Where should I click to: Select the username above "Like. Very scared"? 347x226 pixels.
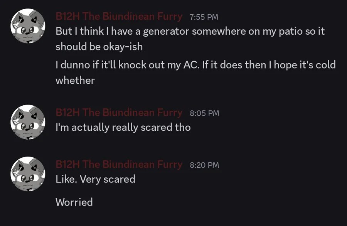(x=119, y=165)
